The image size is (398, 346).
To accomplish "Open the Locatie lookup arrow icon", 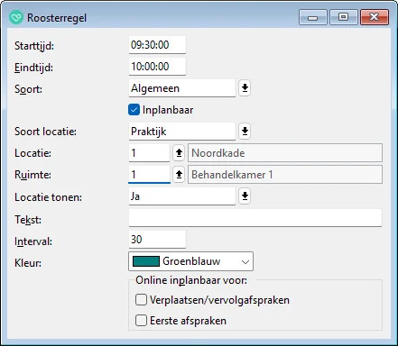I will pos(179,153).
